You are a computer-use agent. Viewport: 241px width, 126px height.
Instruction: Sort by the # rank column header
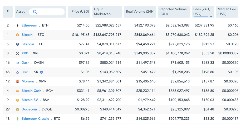8,12
